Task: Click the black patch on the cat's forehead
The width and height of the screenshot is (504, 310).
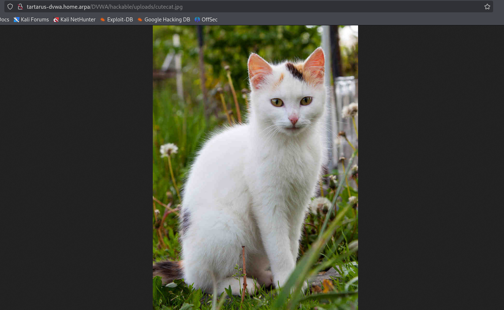Action: tap(295, 71)
